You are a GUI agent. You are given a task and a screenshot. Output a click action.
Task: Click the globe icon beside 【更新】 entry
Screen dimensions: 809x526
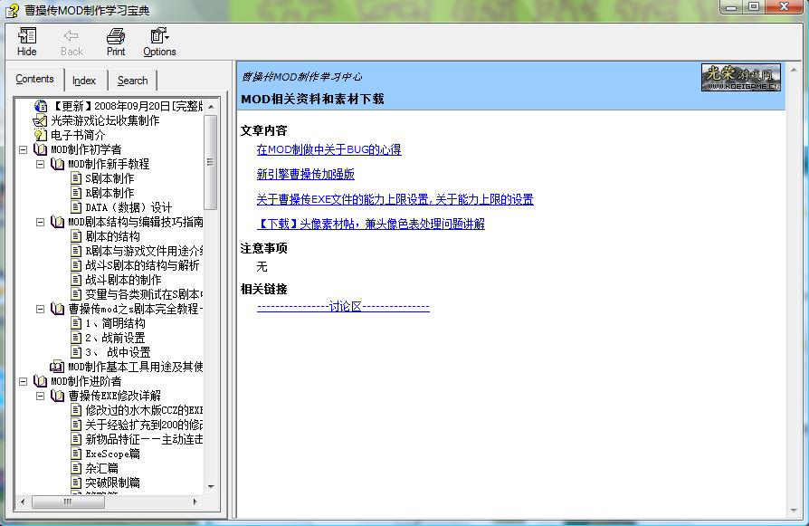coord(40,106)
